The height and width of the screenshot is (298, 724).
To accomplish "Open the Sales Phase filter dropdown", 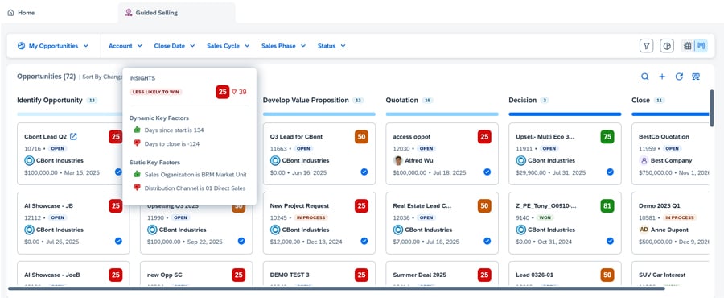I will (283, 46).
